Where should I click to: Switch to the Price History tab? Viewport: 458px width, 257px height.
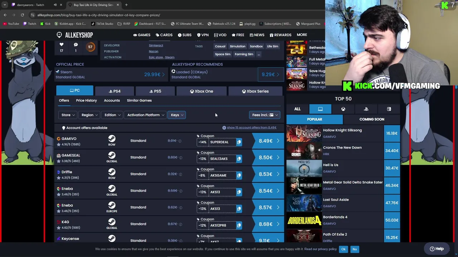click(86, 100)
